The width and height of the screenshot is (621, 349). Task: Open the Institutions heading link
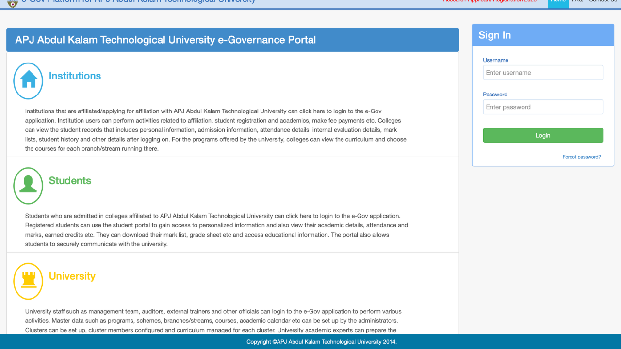(x=75, y=76)
